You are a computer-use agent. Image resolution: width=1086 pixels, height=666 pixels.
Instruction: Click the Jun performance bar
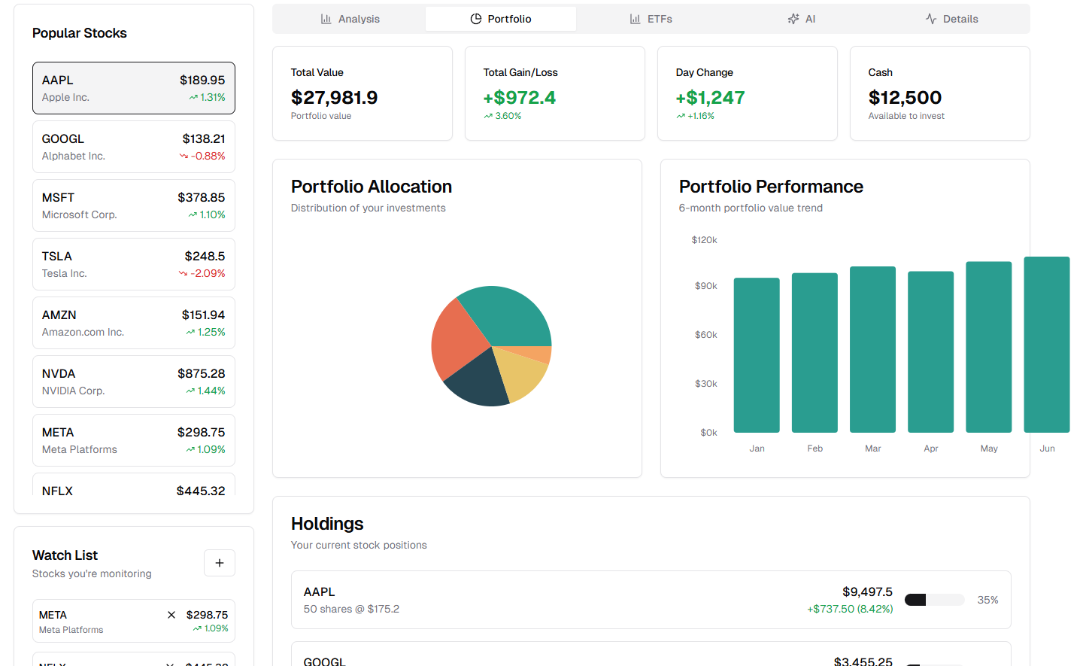[x=1046, y=345]
